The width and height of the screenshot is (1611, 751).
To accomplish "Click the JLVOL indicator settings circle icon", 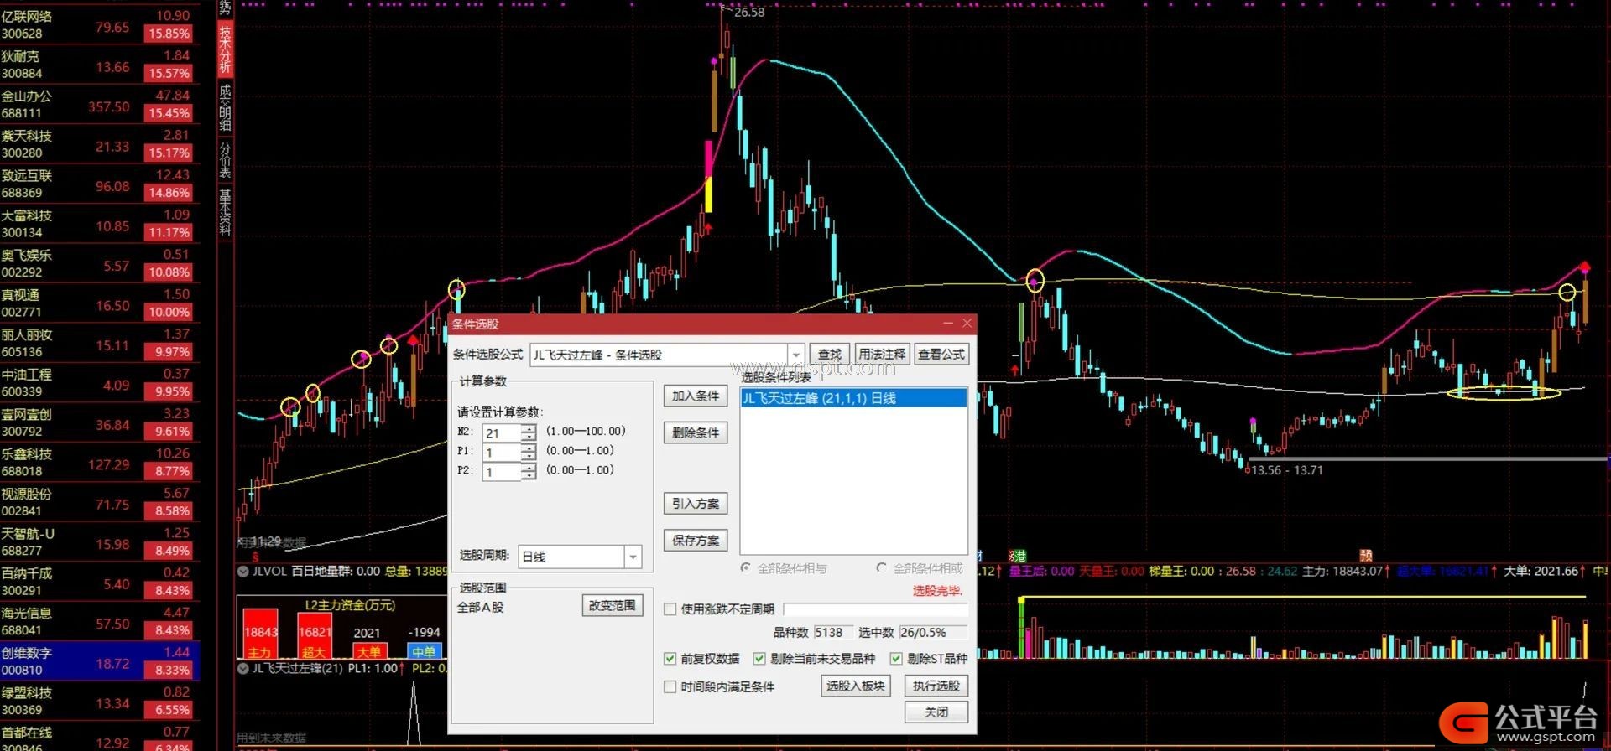I will coord(243,572).
